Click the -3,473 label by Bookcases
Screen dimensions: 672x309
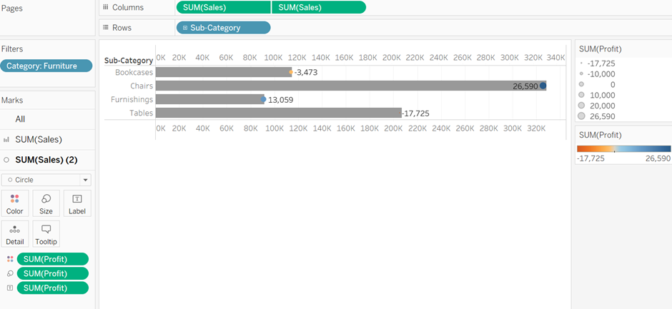coord(306,73)
